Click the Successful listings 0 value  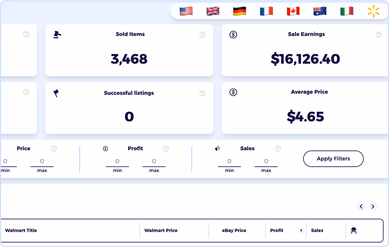pos(129,117)
